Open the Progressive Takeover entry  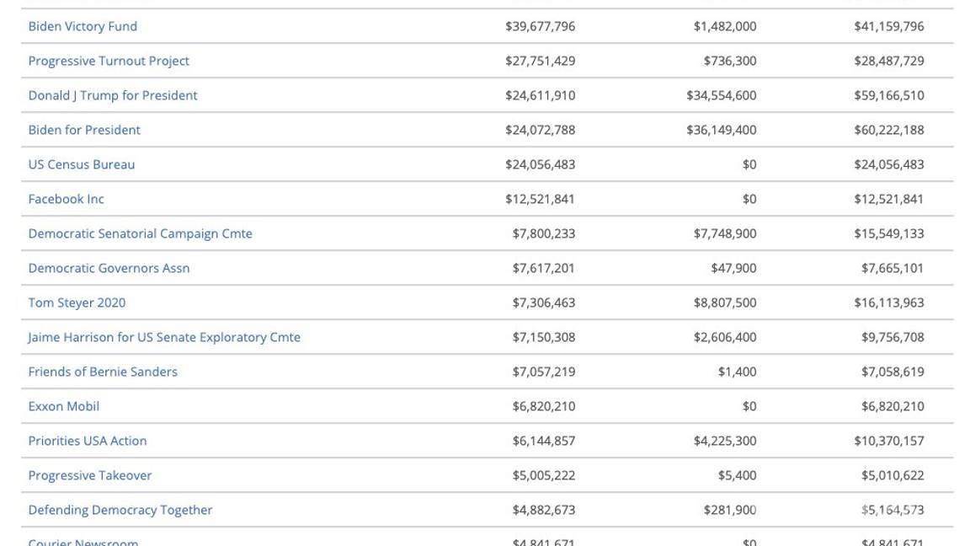(90, 475)
